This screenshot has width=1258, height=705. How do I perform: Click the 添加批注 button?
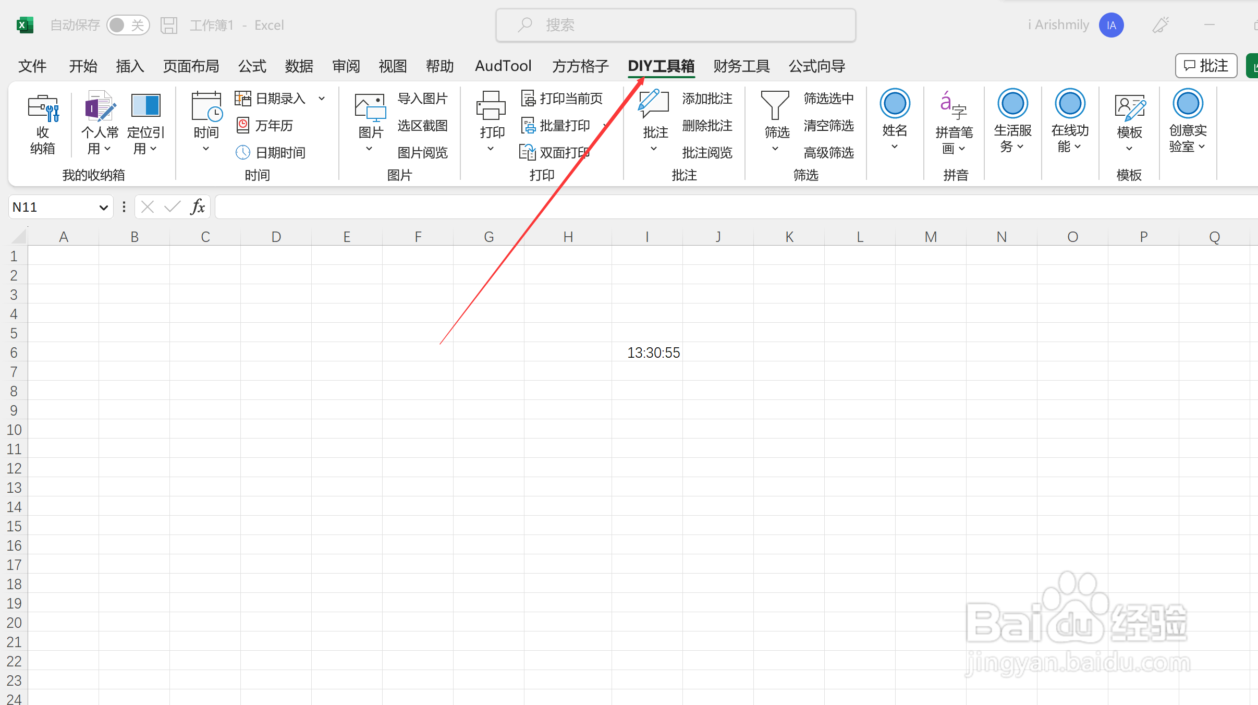(707, 99)
